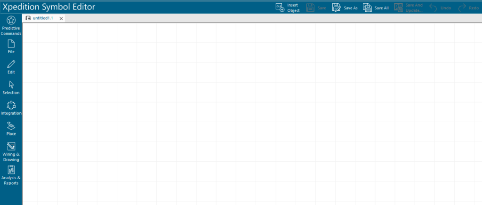Image resolution: width=482 pixels, height=205 pixels.
Task: Open the File menu in sidebar
Action: [11, 47]
